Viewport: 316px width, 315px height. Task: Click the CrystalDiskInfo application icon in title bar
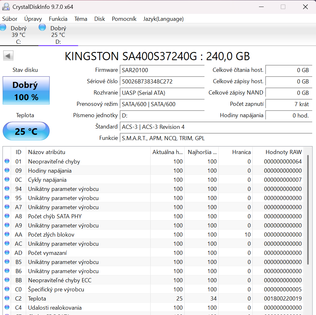[6, 7]
